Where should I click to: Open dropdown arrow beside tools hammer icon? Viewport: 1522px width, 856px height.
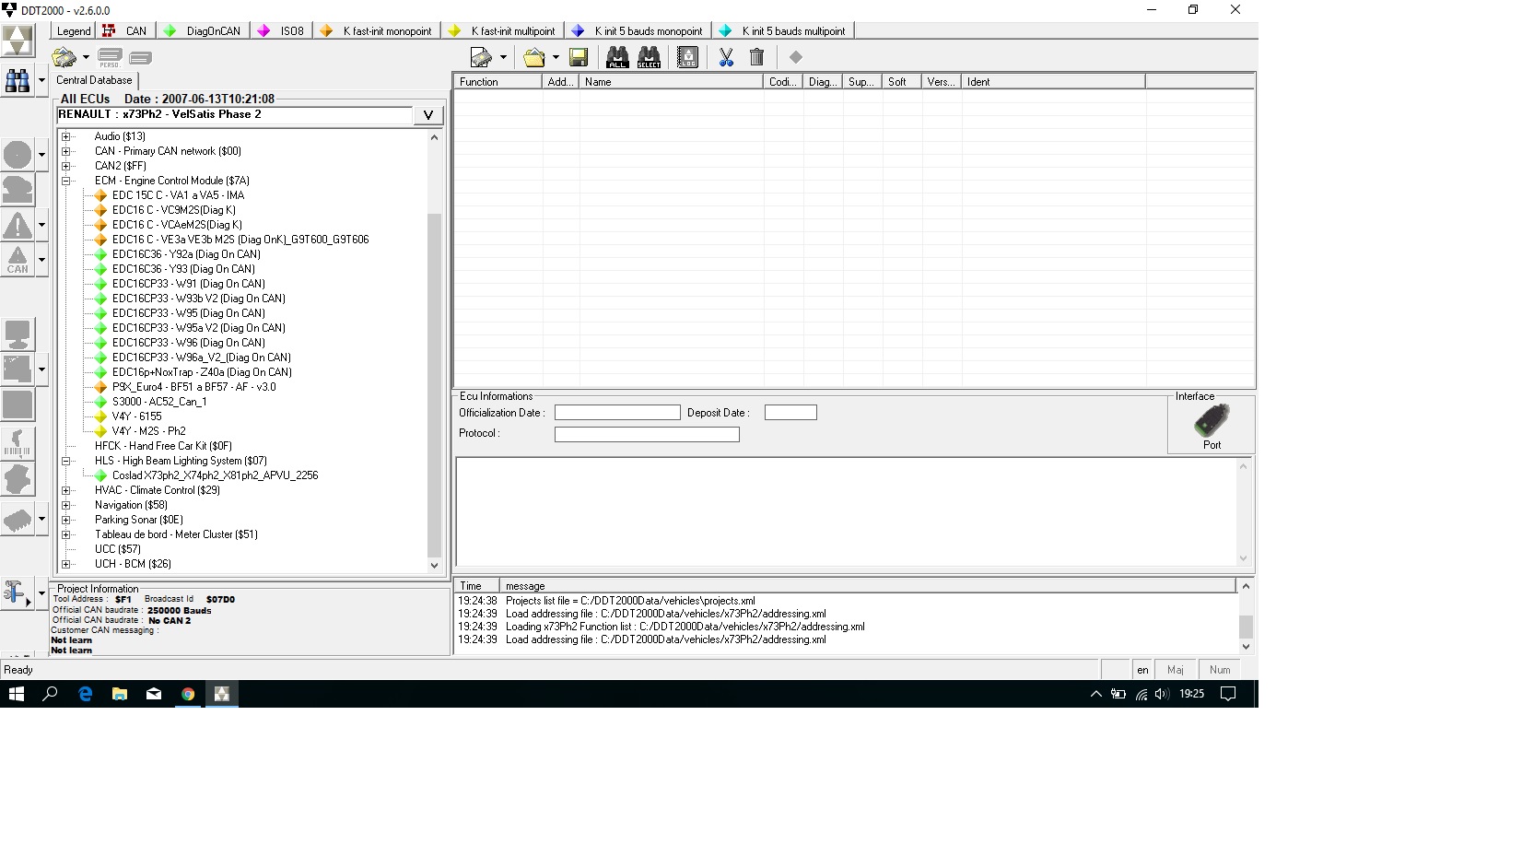pyautogui.click(x=41, y=592)
